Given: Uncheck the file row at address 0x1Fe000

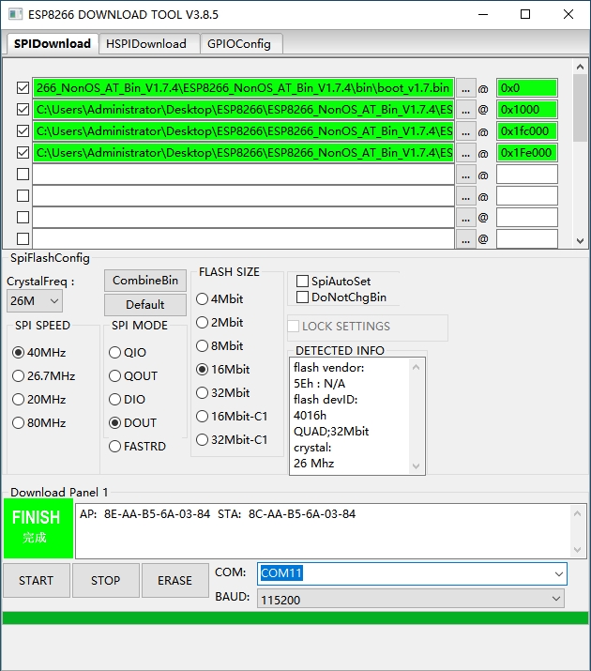Looking at the screenshot, I should coord(23,152).
